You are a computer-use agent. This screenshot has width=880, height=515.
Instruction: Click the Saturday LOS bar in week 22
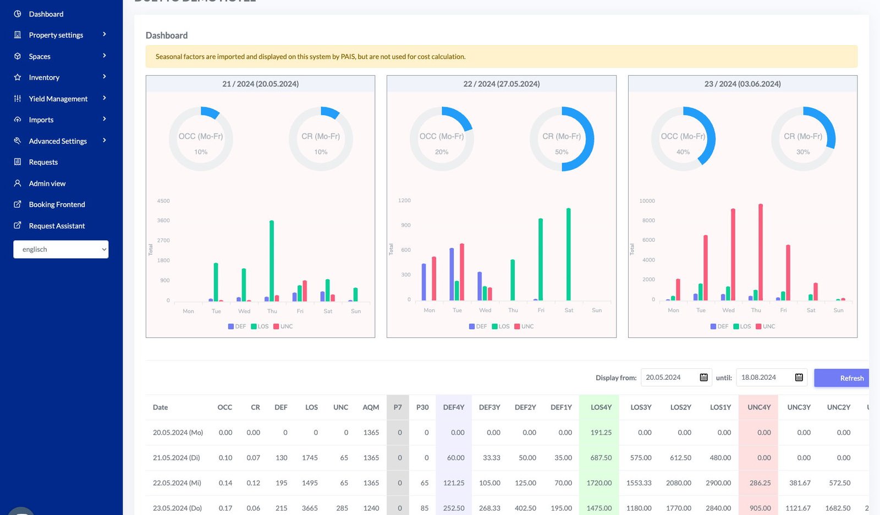[x=568, y=254]
